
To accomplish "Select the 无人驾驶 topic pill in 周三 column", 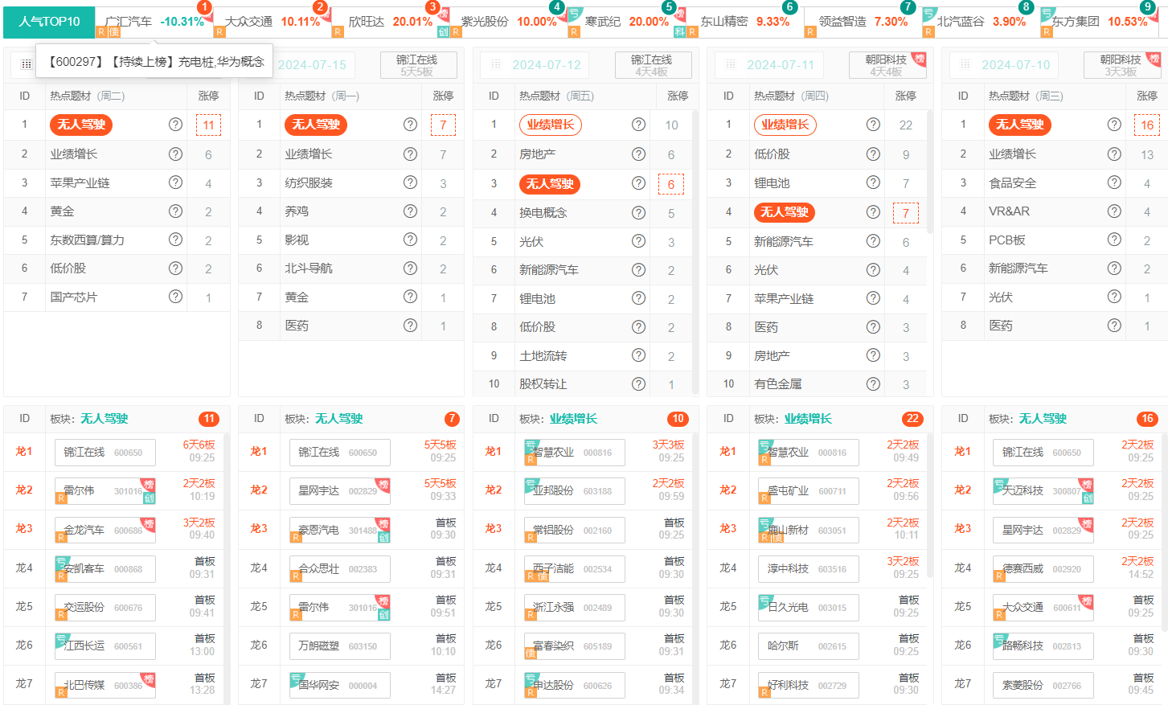I will point(1020,125).
